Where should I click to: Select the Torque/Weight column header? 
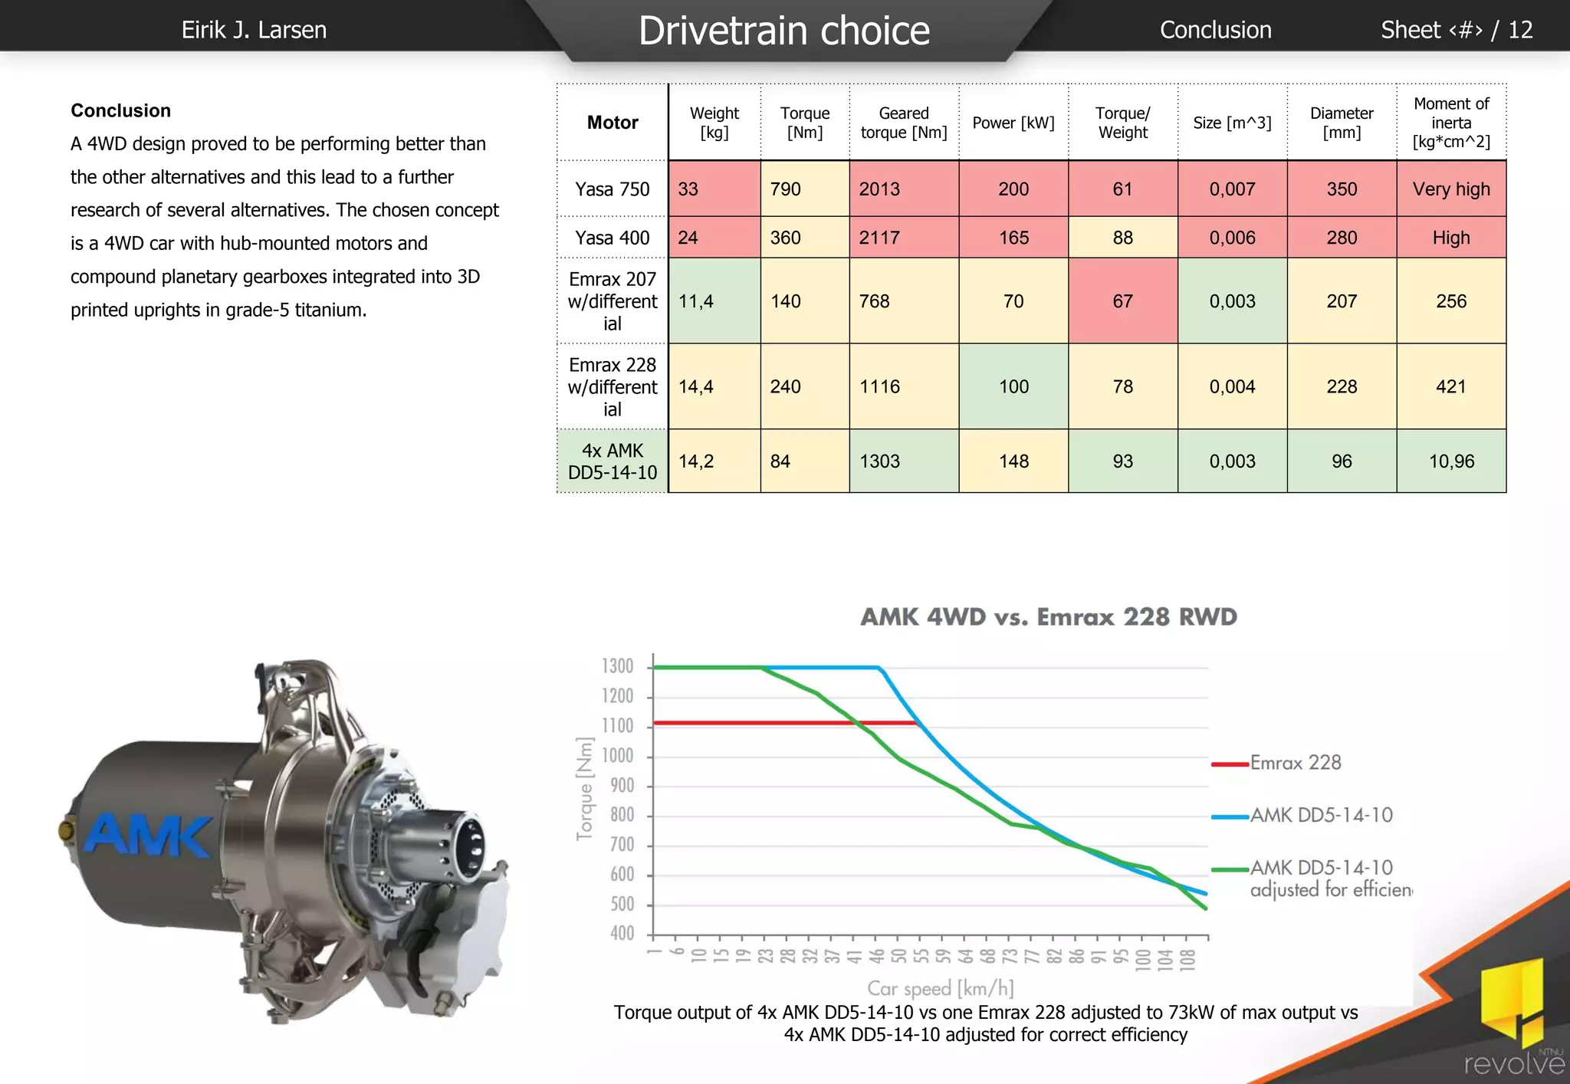(1123, 123)
